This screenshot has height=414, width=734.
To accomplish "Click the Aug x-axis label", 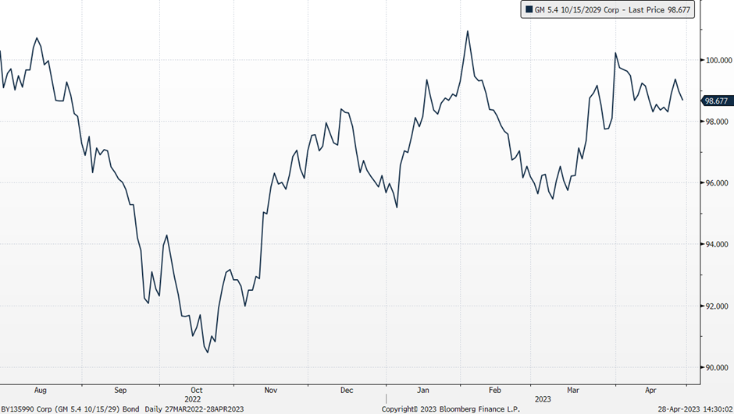I will (41, 390).
